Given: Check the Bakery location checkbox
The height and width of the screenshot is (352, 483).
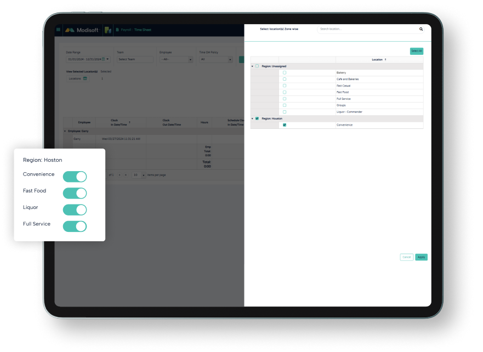Looking at the screenshot, I should (285, 73).
